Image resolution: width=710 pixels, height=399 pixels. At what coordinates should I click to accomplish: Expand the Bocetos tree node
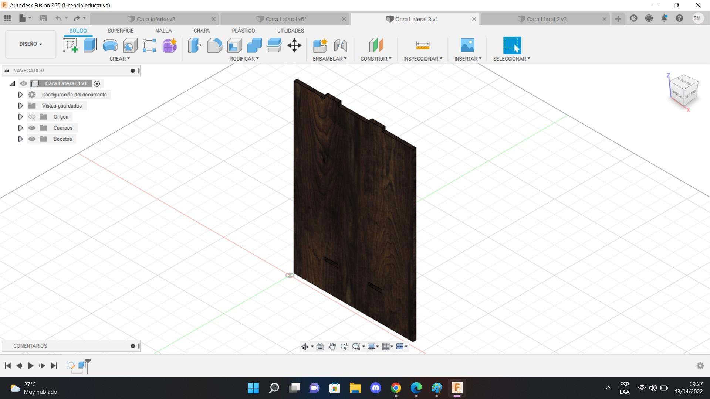point(20,139)
